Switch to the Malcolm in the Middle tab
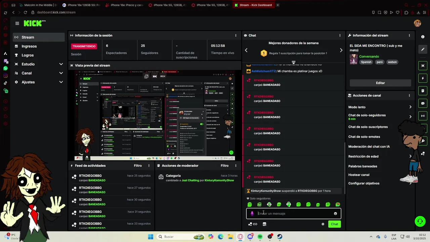The image size is (430, 242). 38,5
